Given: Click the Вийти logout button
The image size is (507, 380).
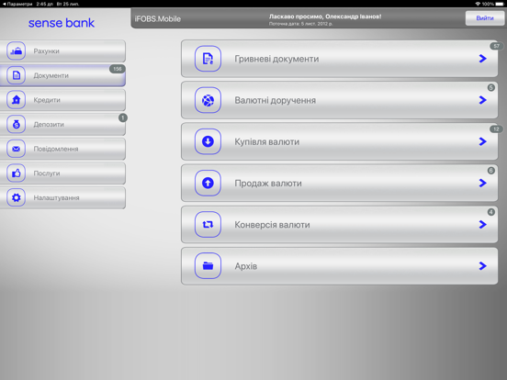Looking at the screenshot, I should (485, 18).
